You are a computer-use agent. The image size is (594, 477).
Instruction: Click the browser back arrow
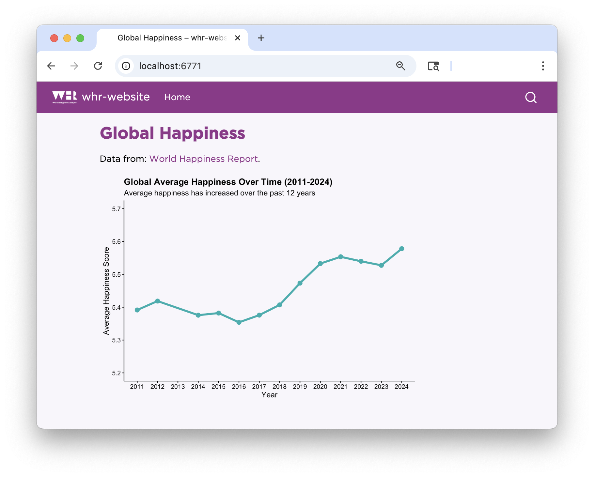coord(51,66)
